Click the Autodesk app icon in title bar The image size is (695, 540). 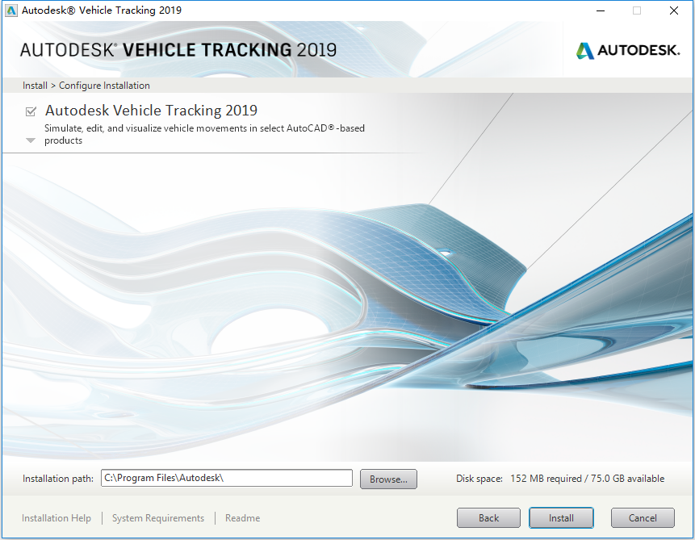click(x=10, y=10)
